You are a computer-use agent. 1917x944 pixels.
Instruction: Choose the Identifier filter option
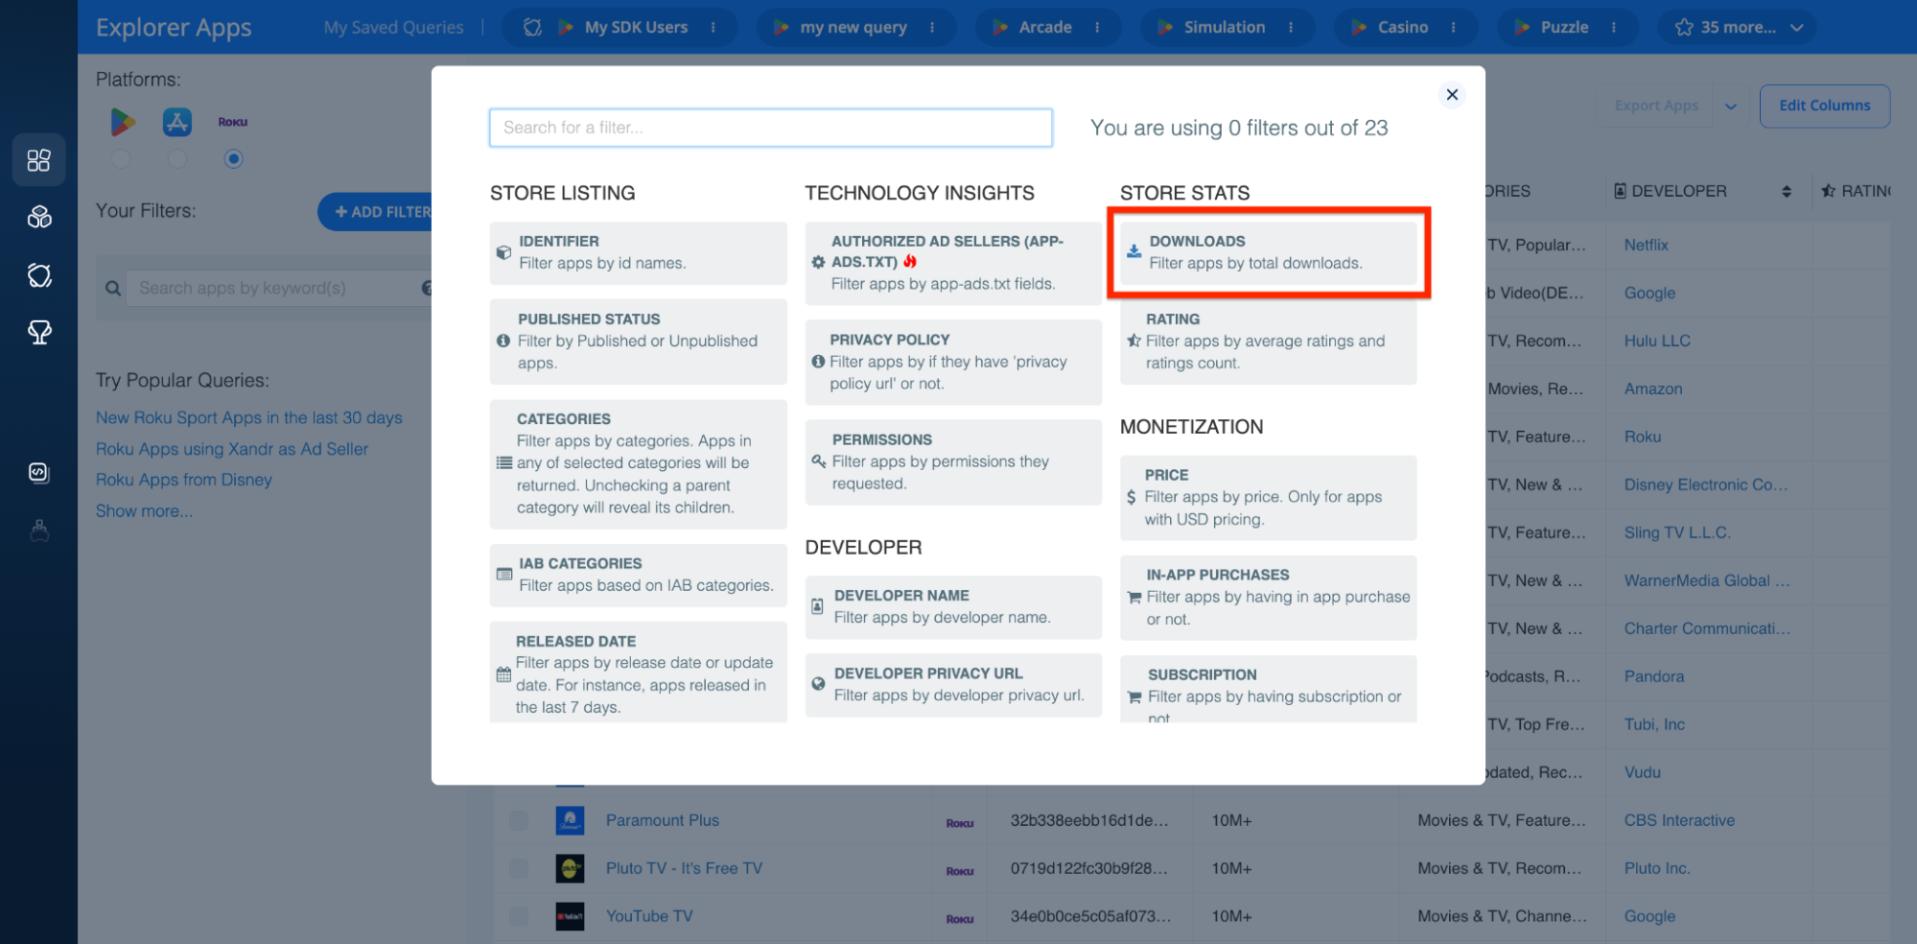pyautogui.click(x=638, y=252)
